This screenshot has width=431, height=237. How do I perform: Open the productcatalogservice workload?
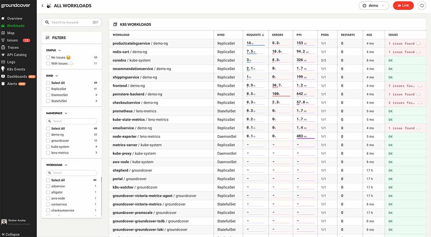[x=140, y=43]
